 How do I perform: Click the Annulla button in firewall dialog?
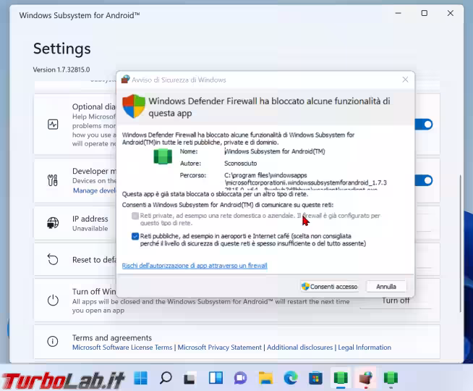[385, 287]
